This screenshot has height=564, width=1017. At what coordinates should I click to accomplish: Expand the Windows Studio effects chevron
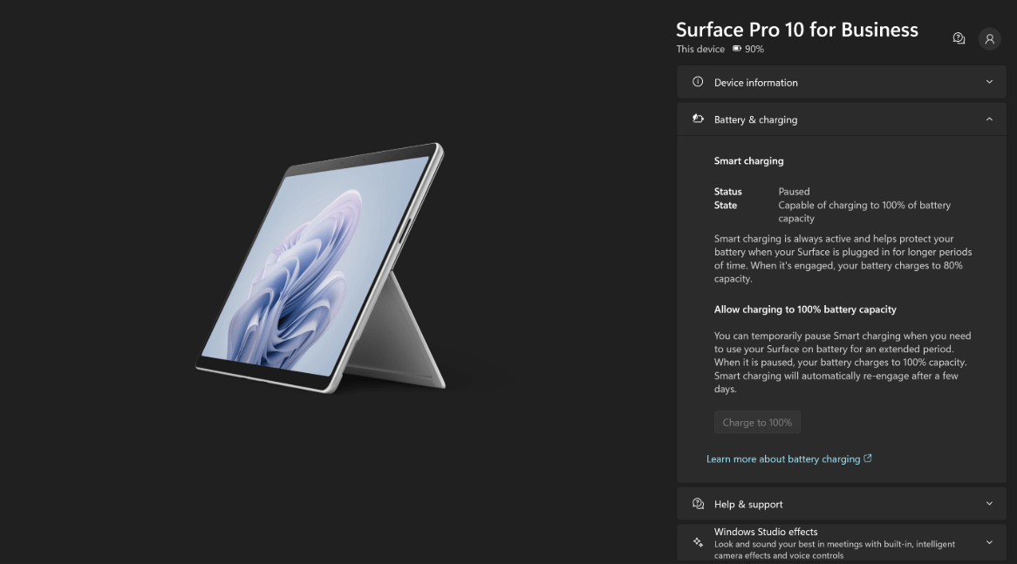(989, 542)
